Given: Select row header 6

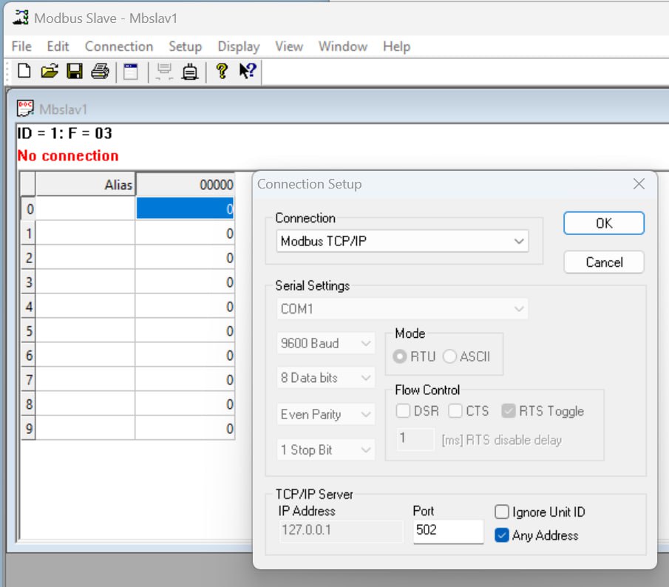Looking at the screenshot, I should (x=29, y=355).
